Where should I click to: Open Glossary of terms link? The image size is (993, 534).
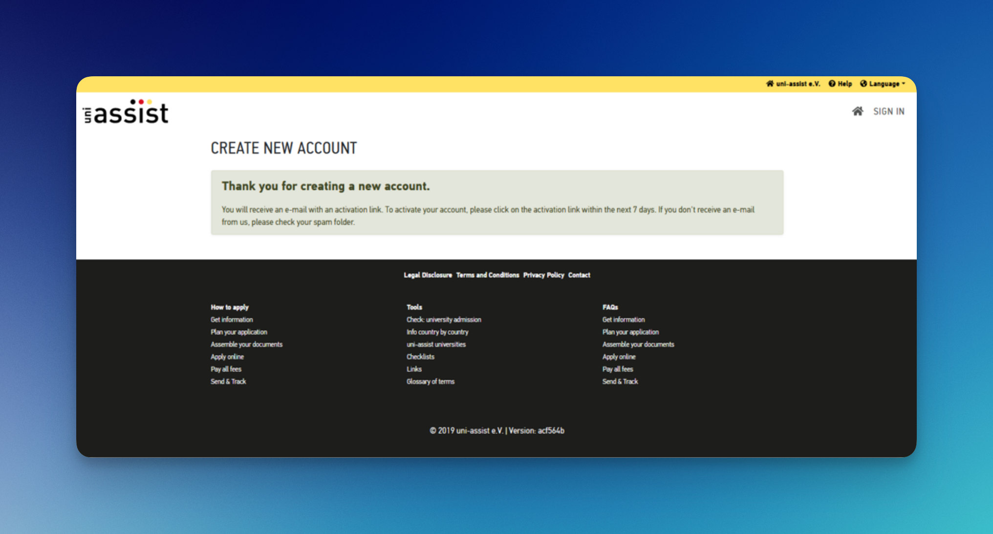click(x=431, y=381)
